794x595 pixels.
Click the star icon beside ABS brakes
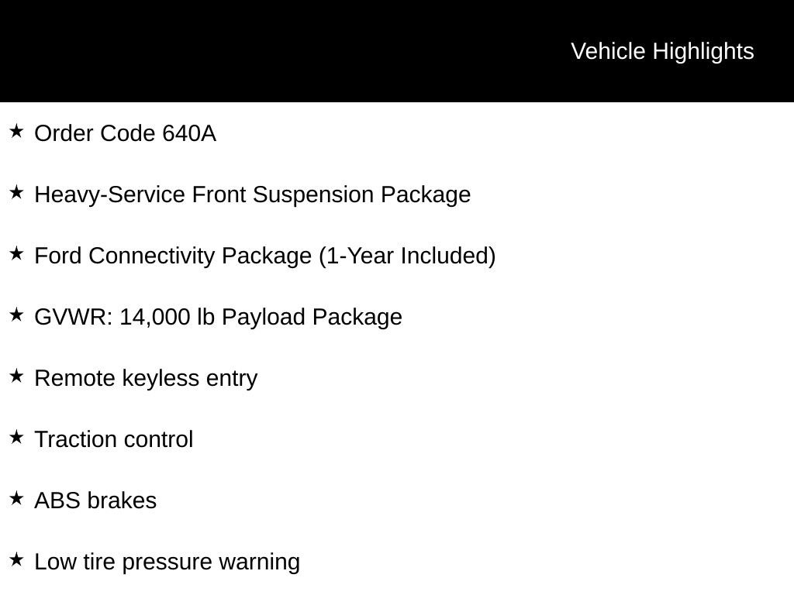coord(16,498)
